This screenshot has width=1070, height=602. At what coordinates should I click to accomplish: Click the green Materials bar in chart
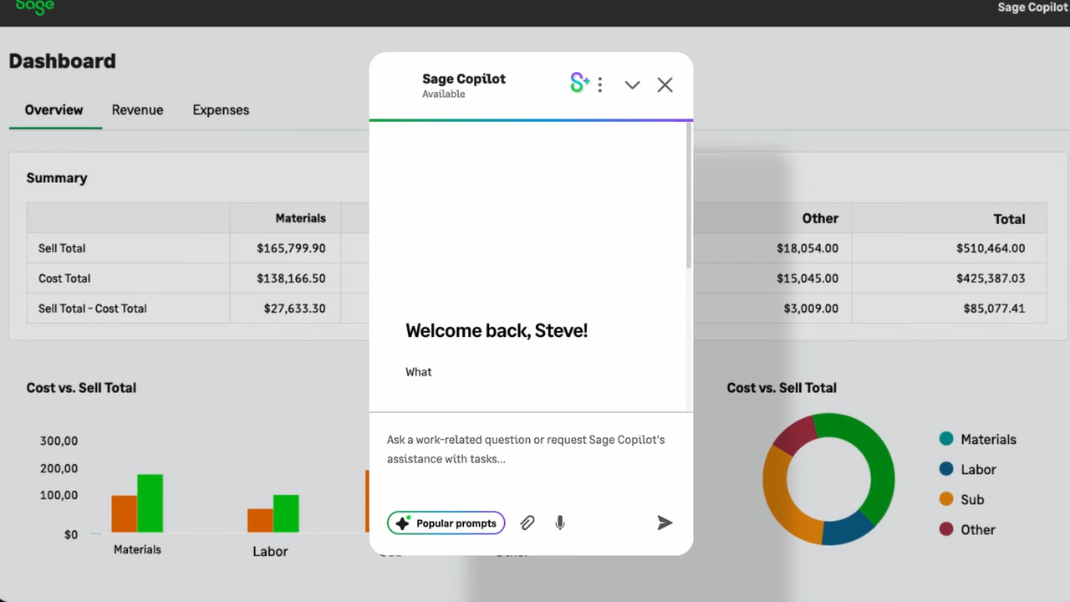pos(150,503)
